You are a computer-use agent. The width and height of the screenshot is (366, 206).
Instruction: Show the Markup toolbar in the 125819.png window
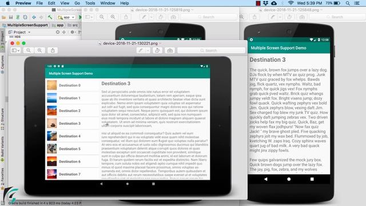tap(173, 17)
